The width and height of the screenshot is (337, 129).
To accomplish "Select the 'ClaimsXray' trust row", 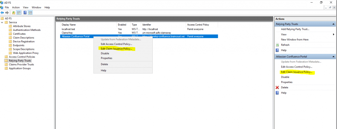I will point(139,33).
